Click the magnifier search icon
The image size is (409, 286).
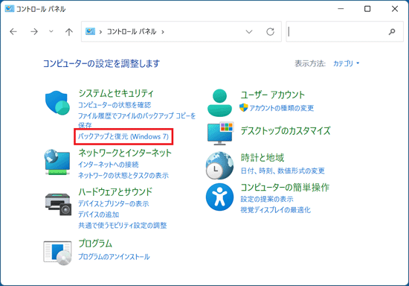coord(392,32)
